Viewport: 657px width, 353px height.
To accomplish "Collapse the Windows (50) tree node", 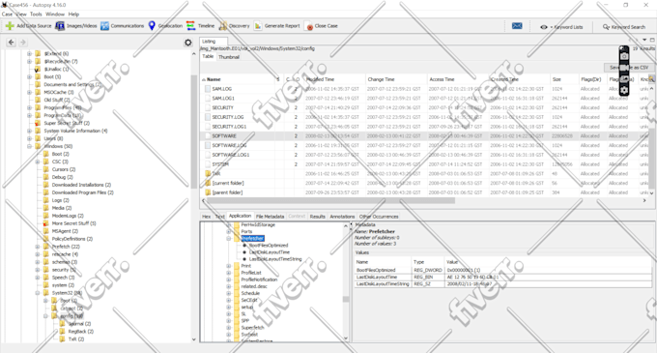I will click(x=29, y=146).
